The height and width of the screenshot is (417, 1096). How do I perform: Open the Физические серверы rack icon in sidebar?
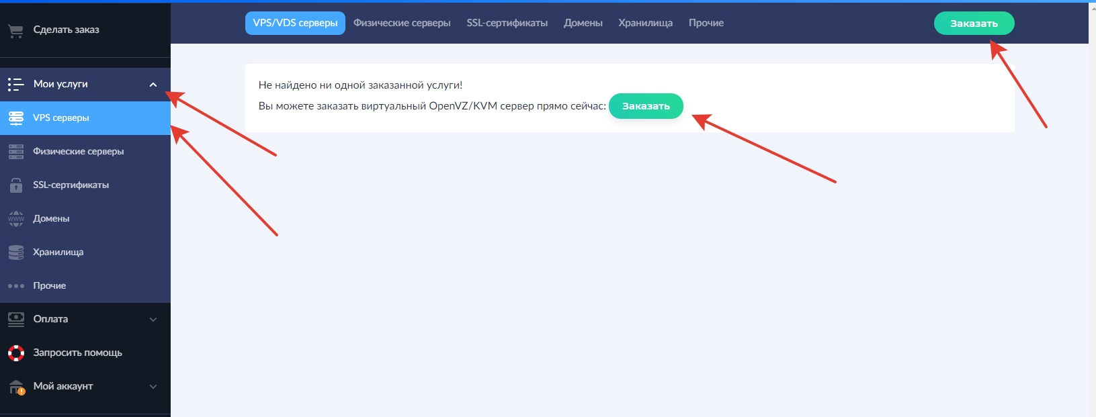[x=15, y=152]
